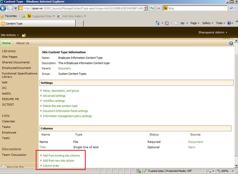The width and height of the screenshot is (238, 174).
Task: Click the Document source link for Name
Action: (x=196, y=142)
